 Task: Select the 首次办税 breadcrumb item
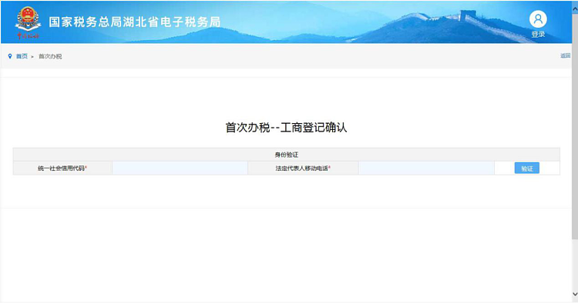click(x=50, y=56)
